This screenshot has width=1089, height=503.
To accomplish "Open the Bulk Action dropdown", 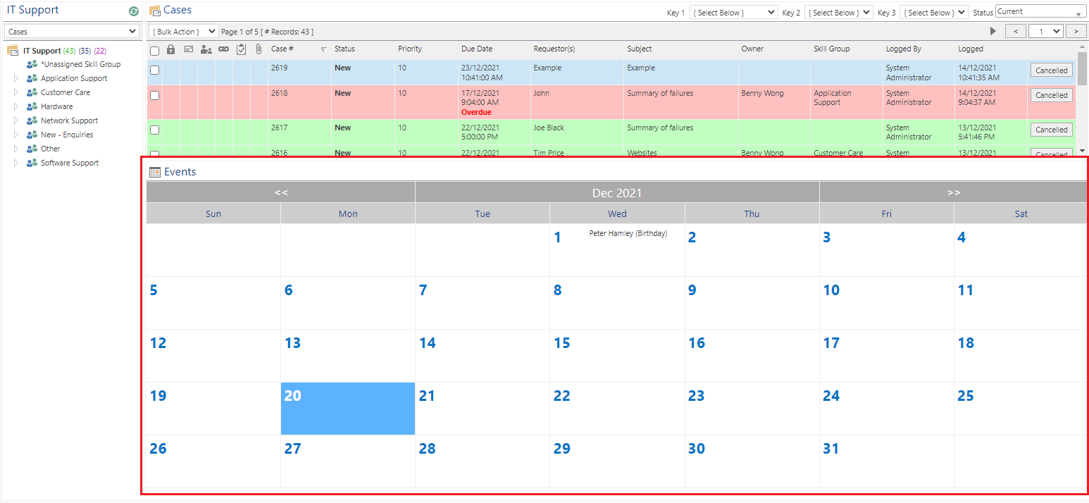I will coord(183,32).
